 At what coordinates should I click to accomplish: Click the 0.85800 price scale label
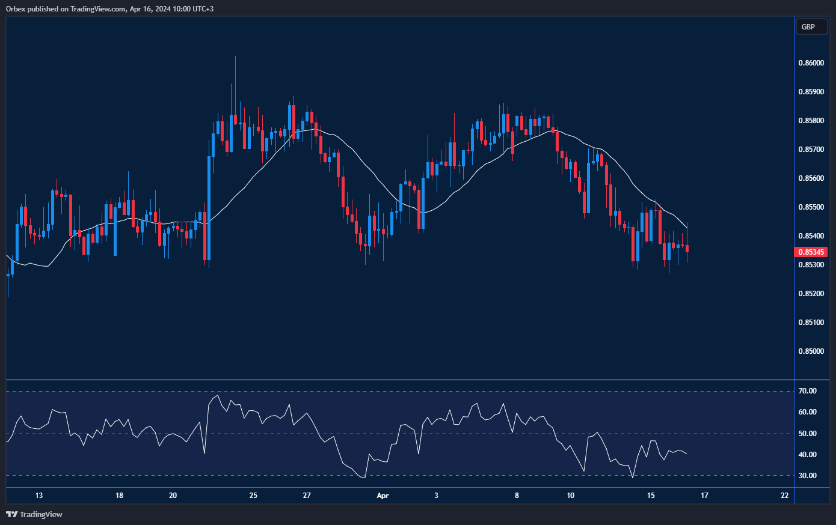coord(811,121)
